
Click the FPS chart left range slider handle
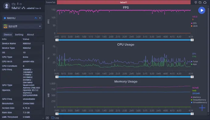(x=57, y=40)
